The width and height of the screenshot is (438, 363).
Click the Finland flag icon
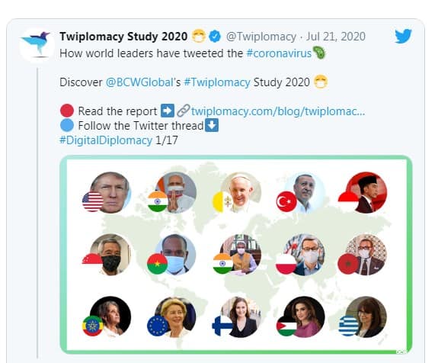[x=222, y=326]
